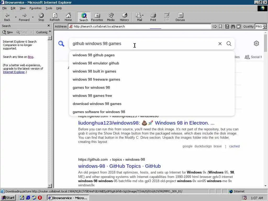
Task: Open the Back history dropdown arrow
Action: (x=16, y=17)
